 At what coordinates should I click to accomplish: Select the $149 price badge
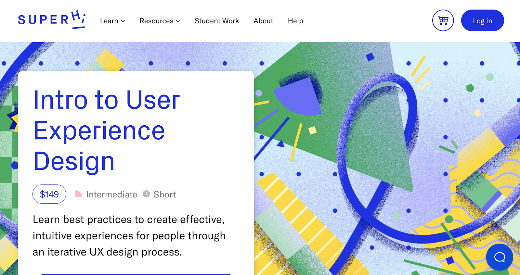[x=49, y=194]
